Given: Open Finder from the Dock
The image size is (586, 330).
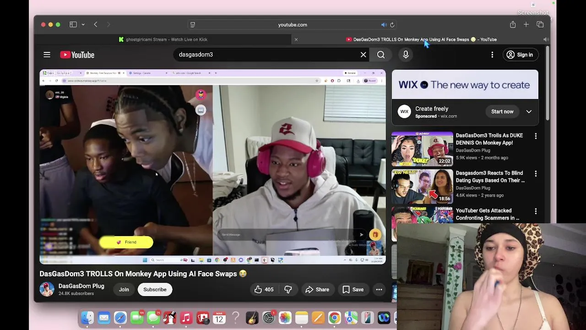Looking at the screenshot, I should [87, 318].
